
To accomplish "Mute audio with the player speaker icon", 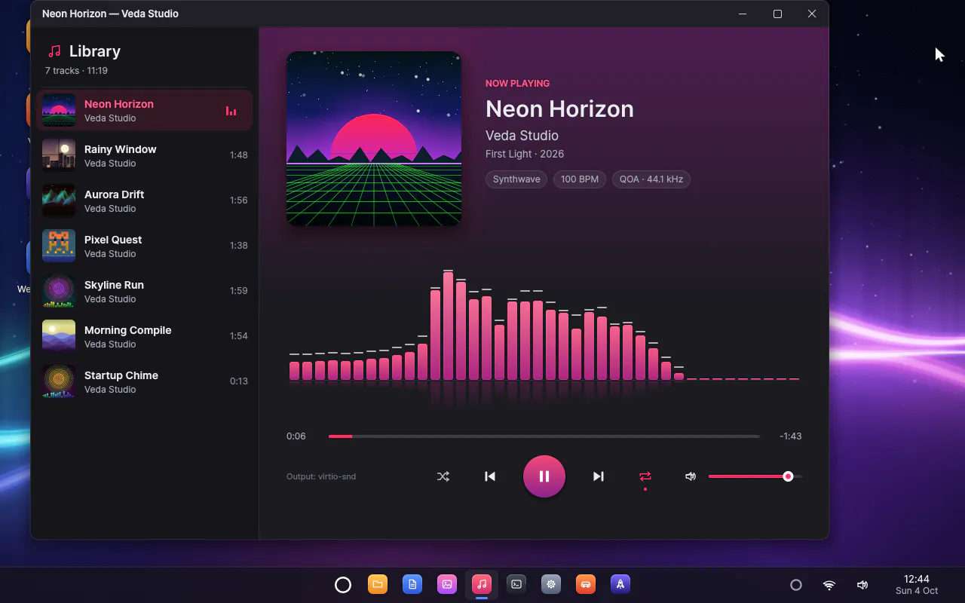I will [691, 476].
